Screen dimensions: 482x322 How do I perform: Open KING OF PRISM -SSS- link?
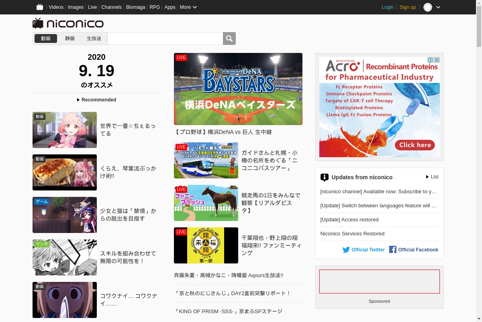point(228,311)
